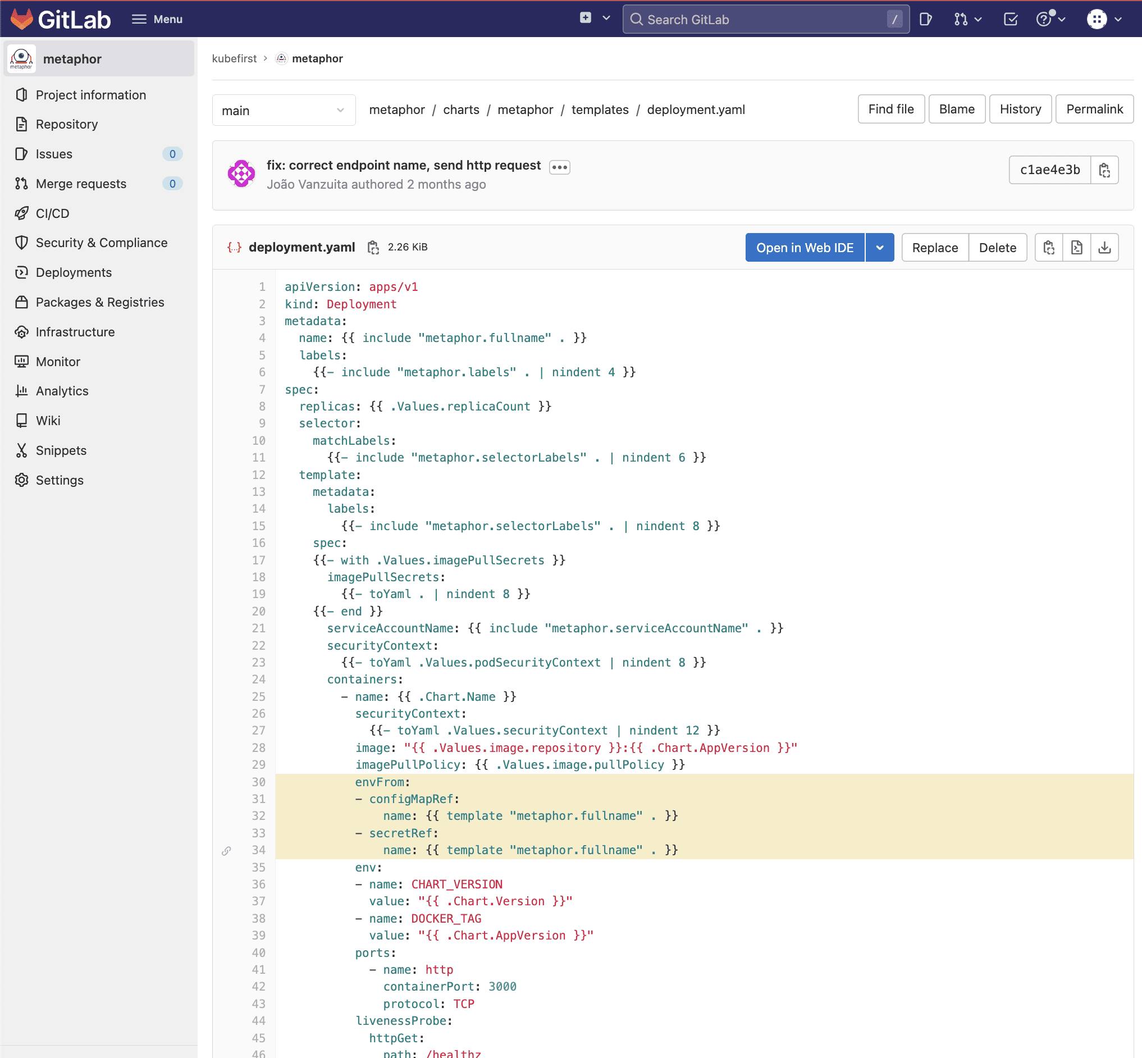The width and height of the screenshot is (1142, 1058).
Task: Click the Monitor sidebar icon
Action: [x=22, y=362]
